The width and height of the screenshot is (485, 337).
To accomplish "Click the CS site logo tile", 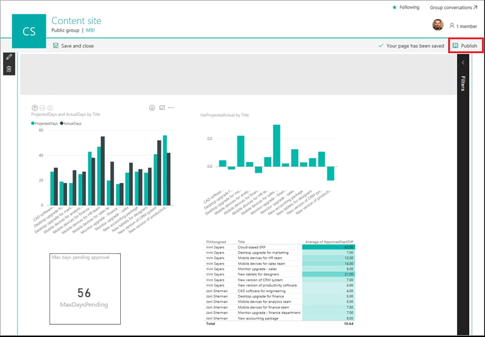I will coord(29,32).
